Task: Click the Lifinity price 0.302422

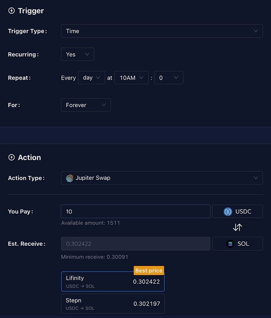Action: coord(146,281)
